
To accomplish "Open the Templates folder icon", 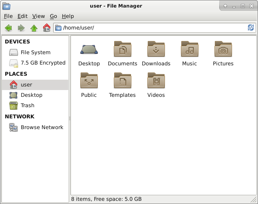I will (x=123, y=80).
